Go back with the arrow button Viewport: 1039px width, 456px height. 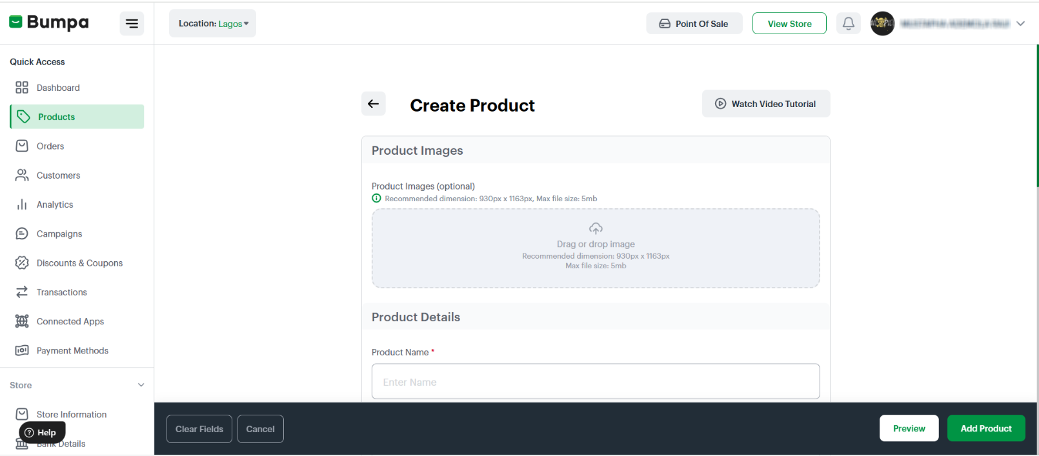(x=374, y=104)
